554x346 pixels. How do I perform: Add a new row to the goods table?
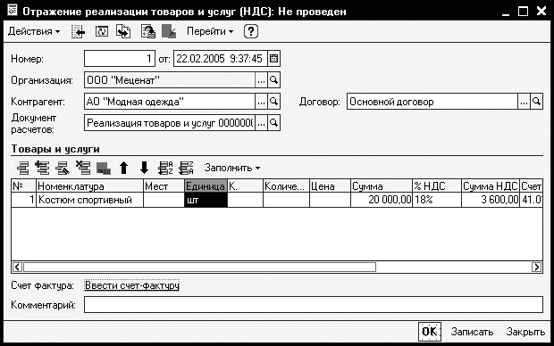[x=23, y=168]
